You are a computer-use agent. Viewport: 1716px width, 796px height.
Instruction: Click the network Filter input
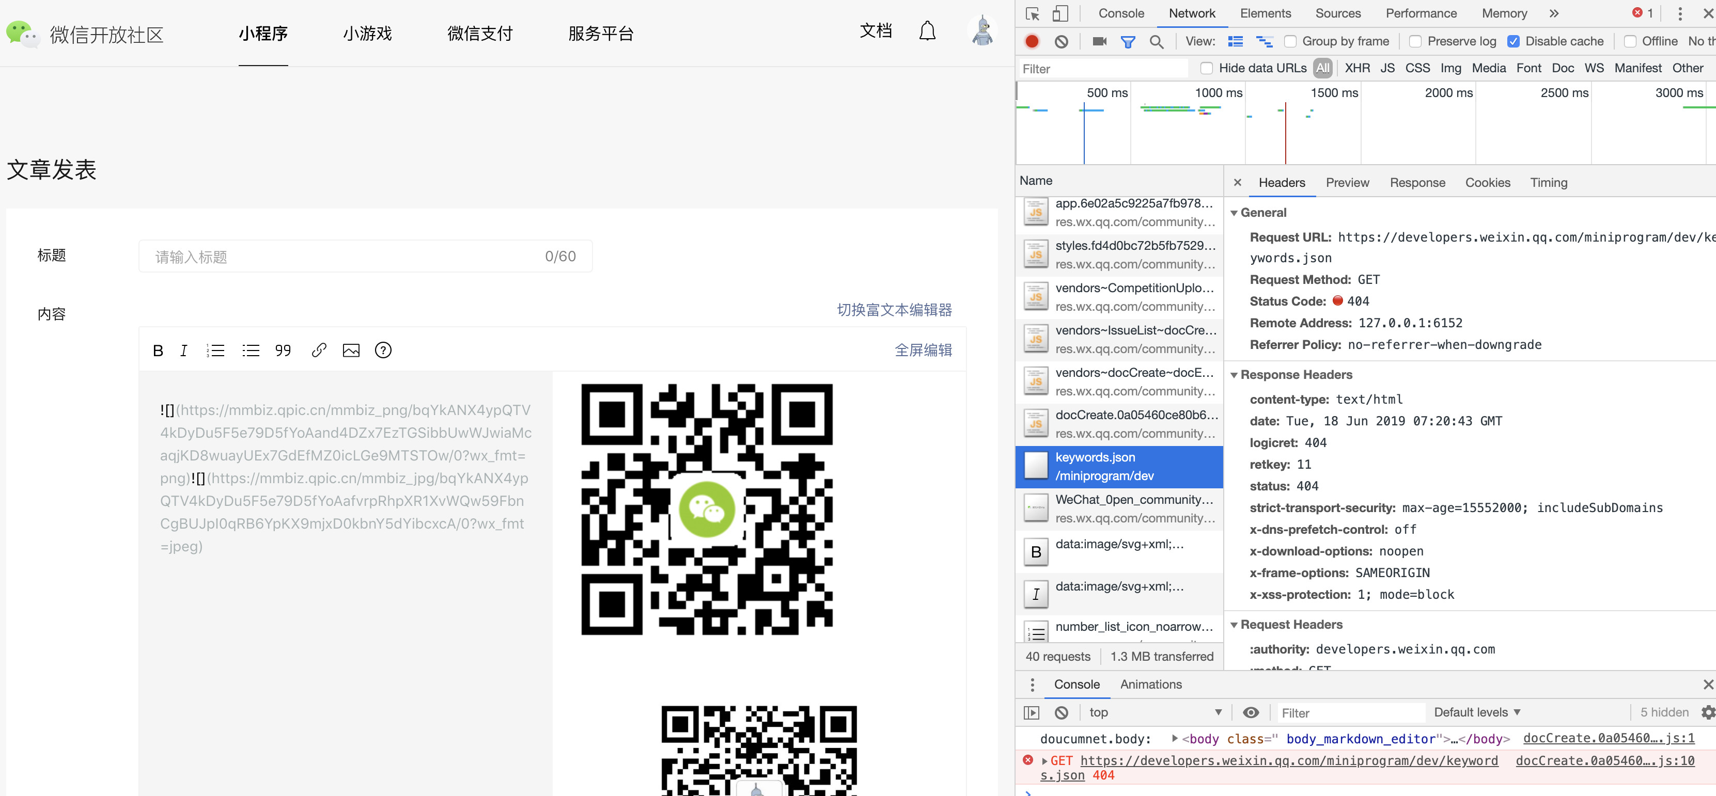[1103, 69]
